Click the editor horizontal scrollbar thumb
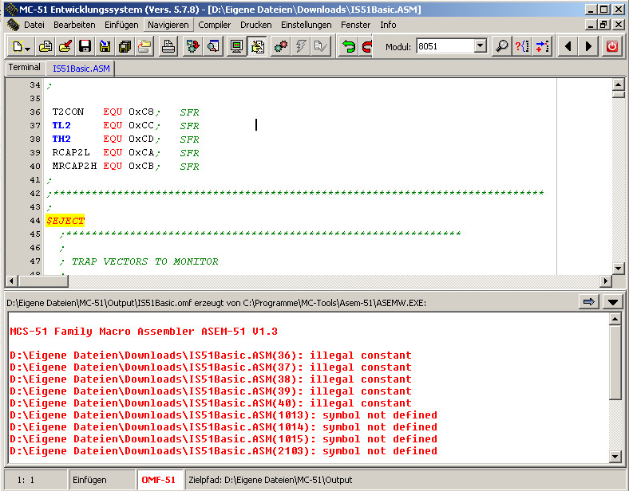 43,281
